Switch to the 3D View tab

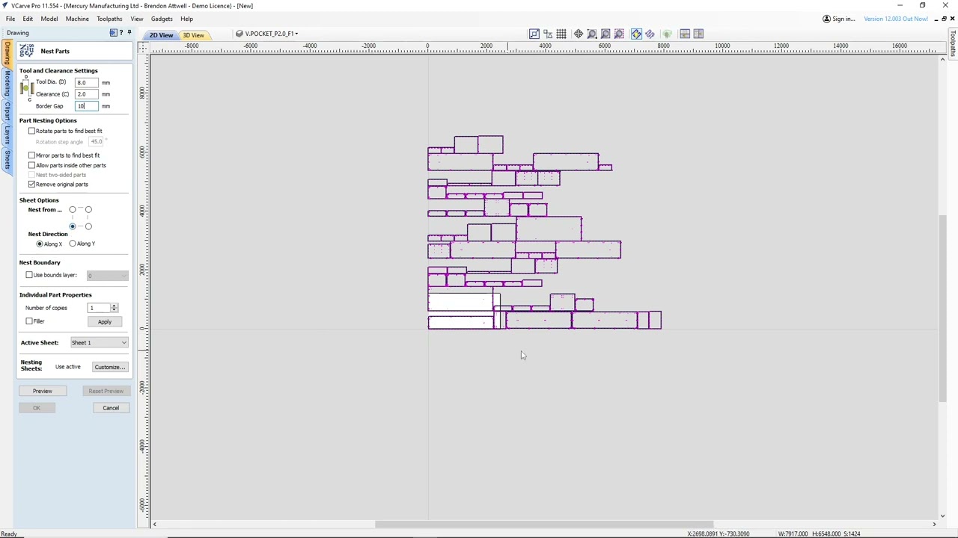tap(193, 35)
